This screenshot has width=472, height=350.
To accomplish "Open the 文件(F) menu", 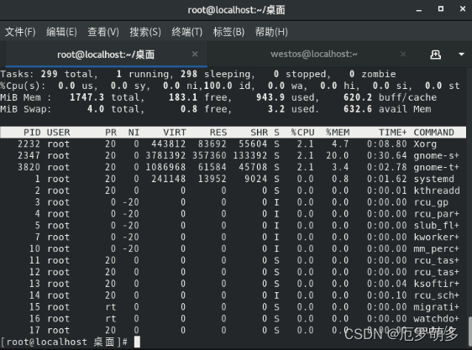I will pos(20,32).
